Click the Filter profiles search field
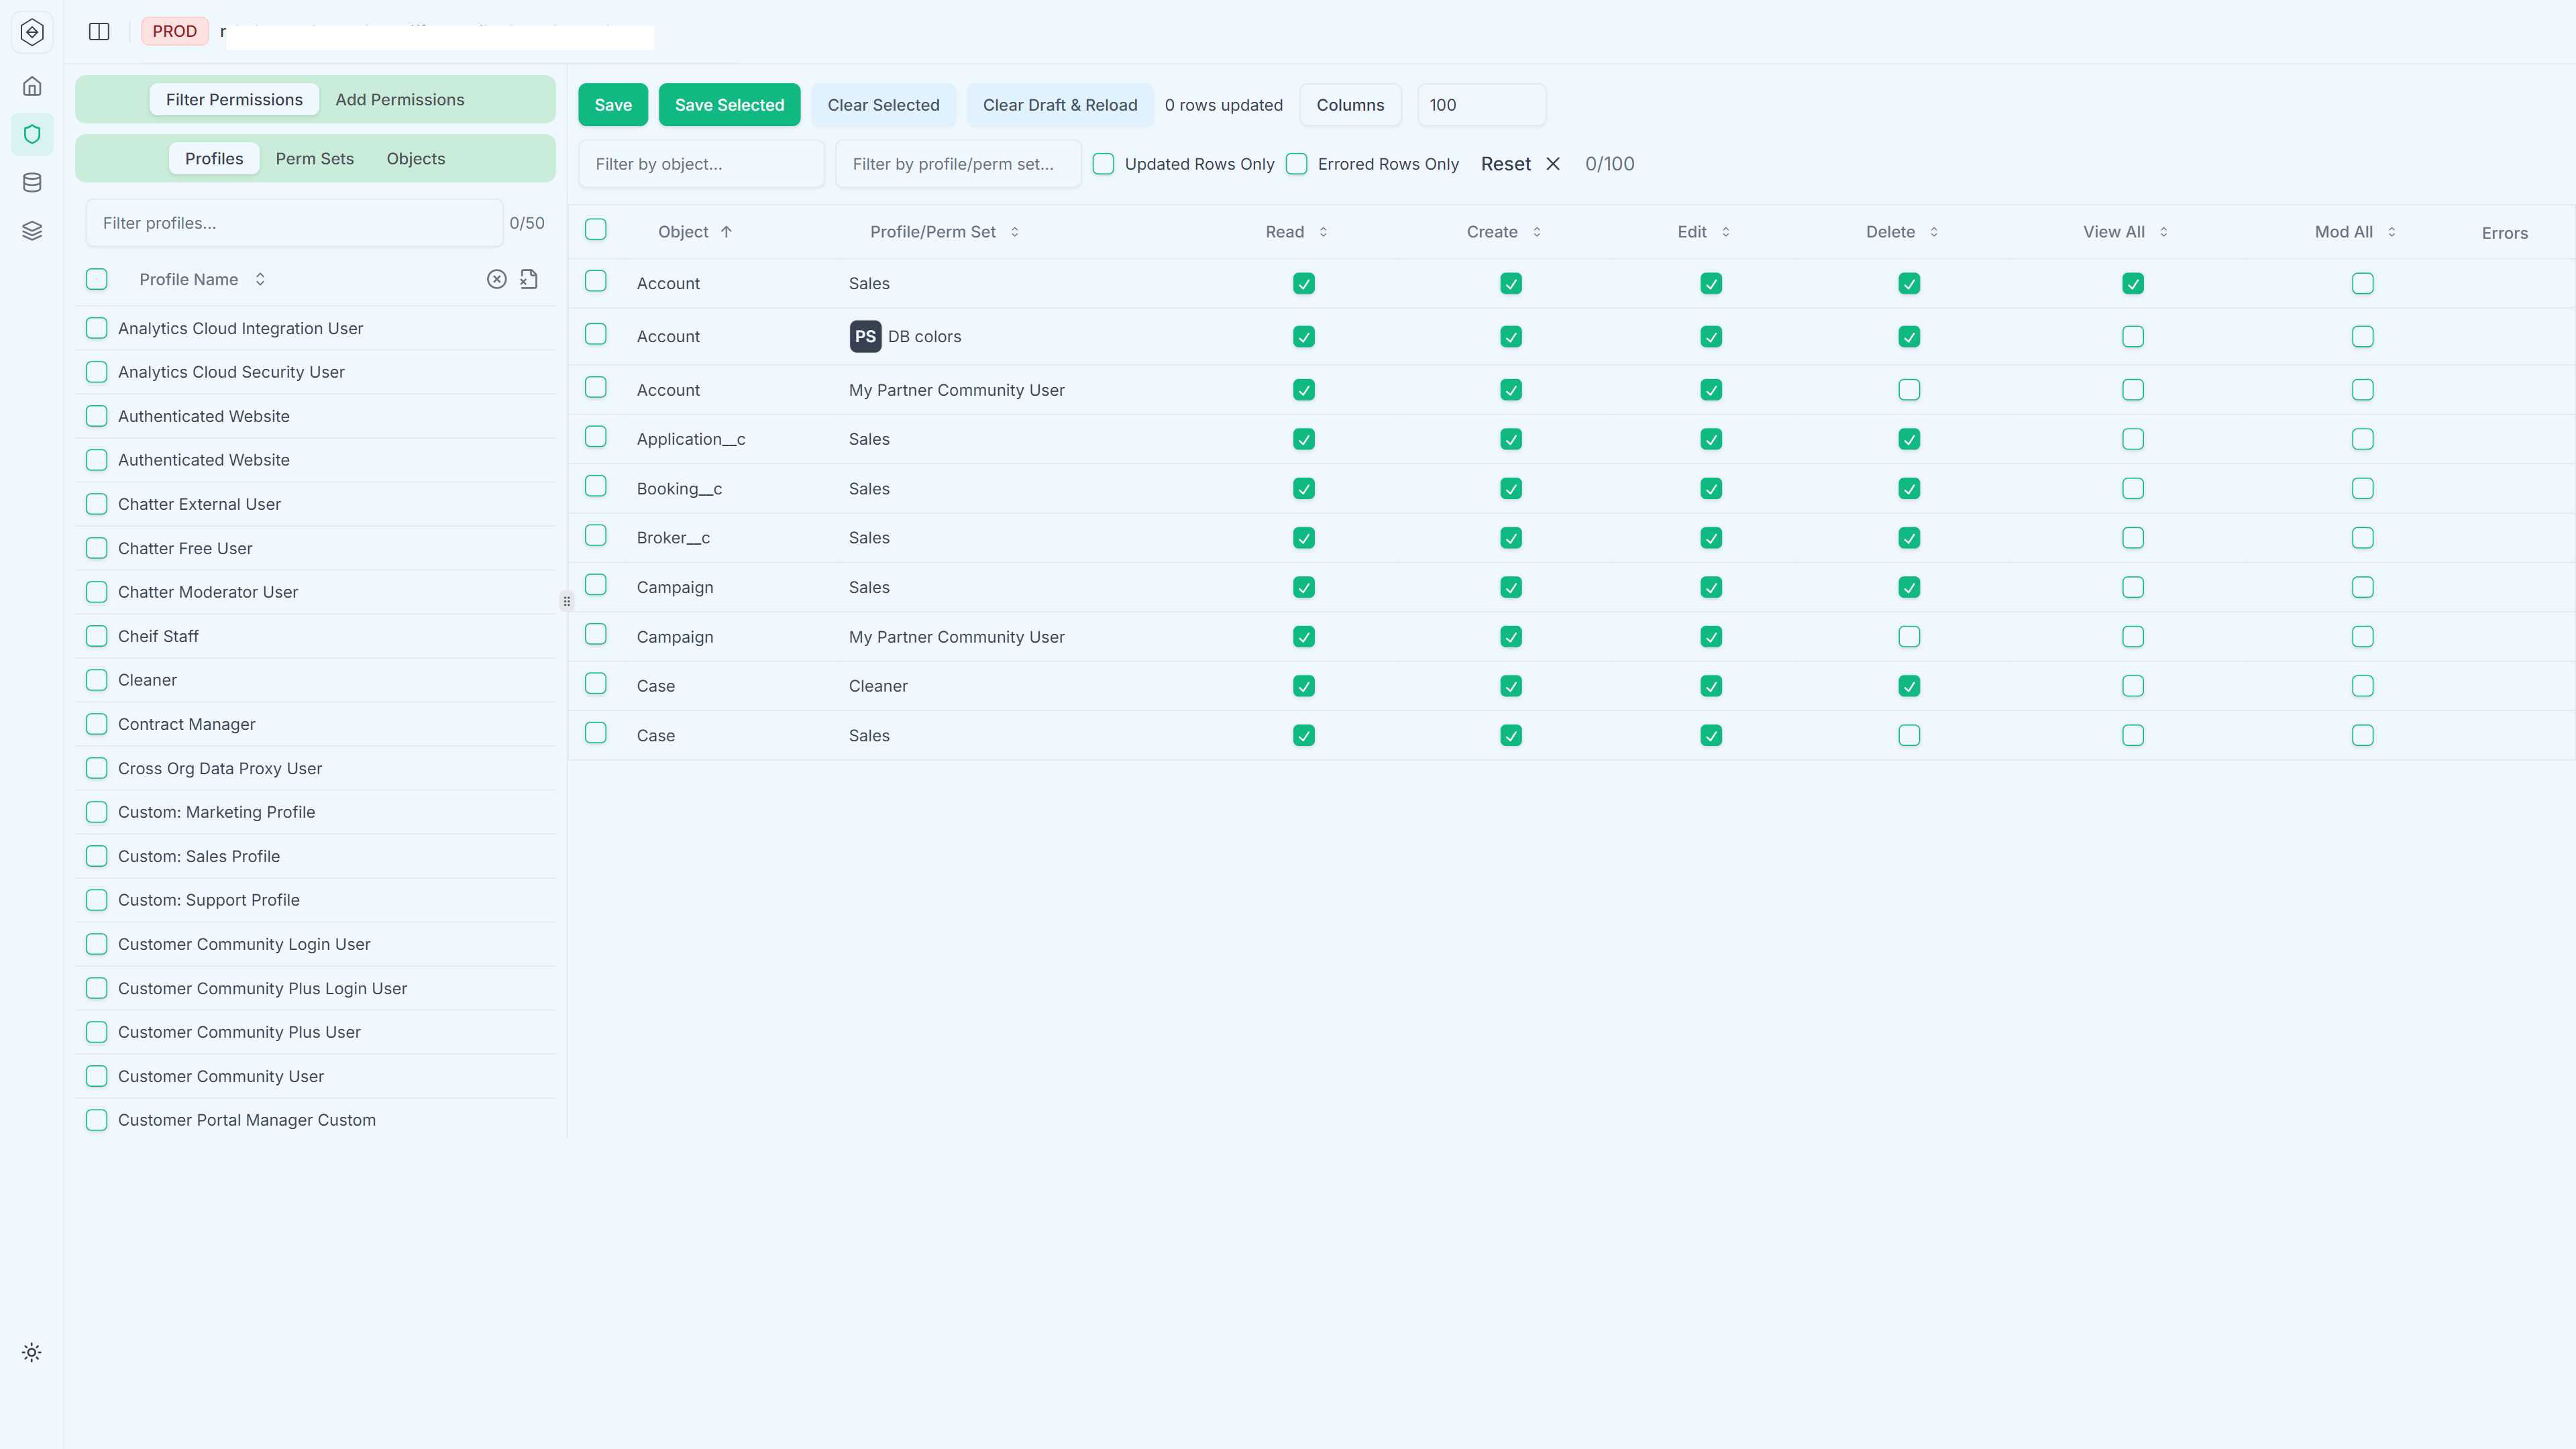2576x1449 pixels. pos(294,222)
